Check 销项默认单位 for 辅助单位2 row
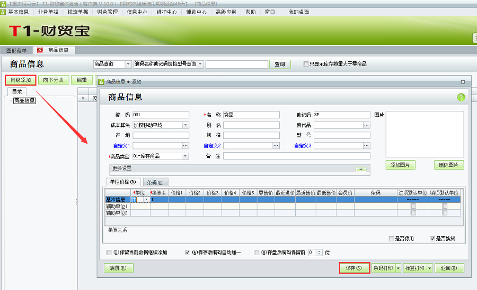 click(x=445, y=213)
